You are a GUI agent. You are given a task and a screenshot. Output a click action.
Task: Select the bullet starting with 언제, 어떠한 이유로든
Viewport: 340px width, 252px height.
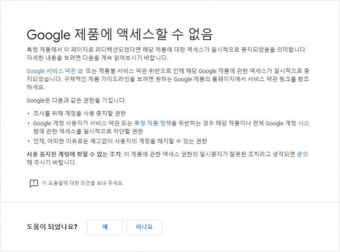(x=120, y=141)
